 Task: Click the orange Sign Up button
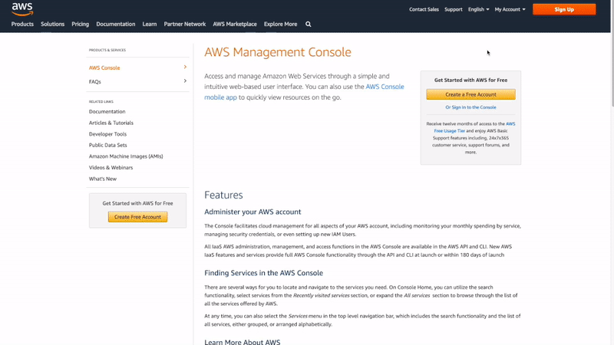pyautogui.click(x=564, y=9)
